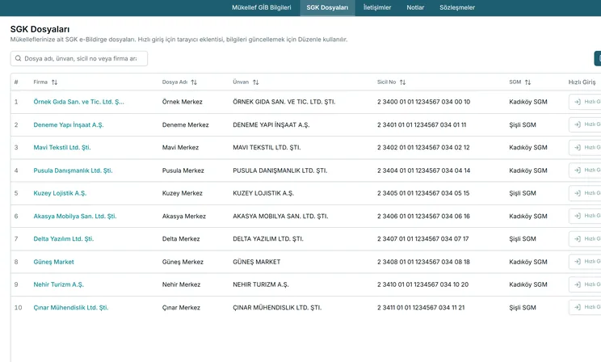Select 'Güneş Merkez' file name cell
The height and width of the screenshot is (362, 601).
(x=183, y=262)
